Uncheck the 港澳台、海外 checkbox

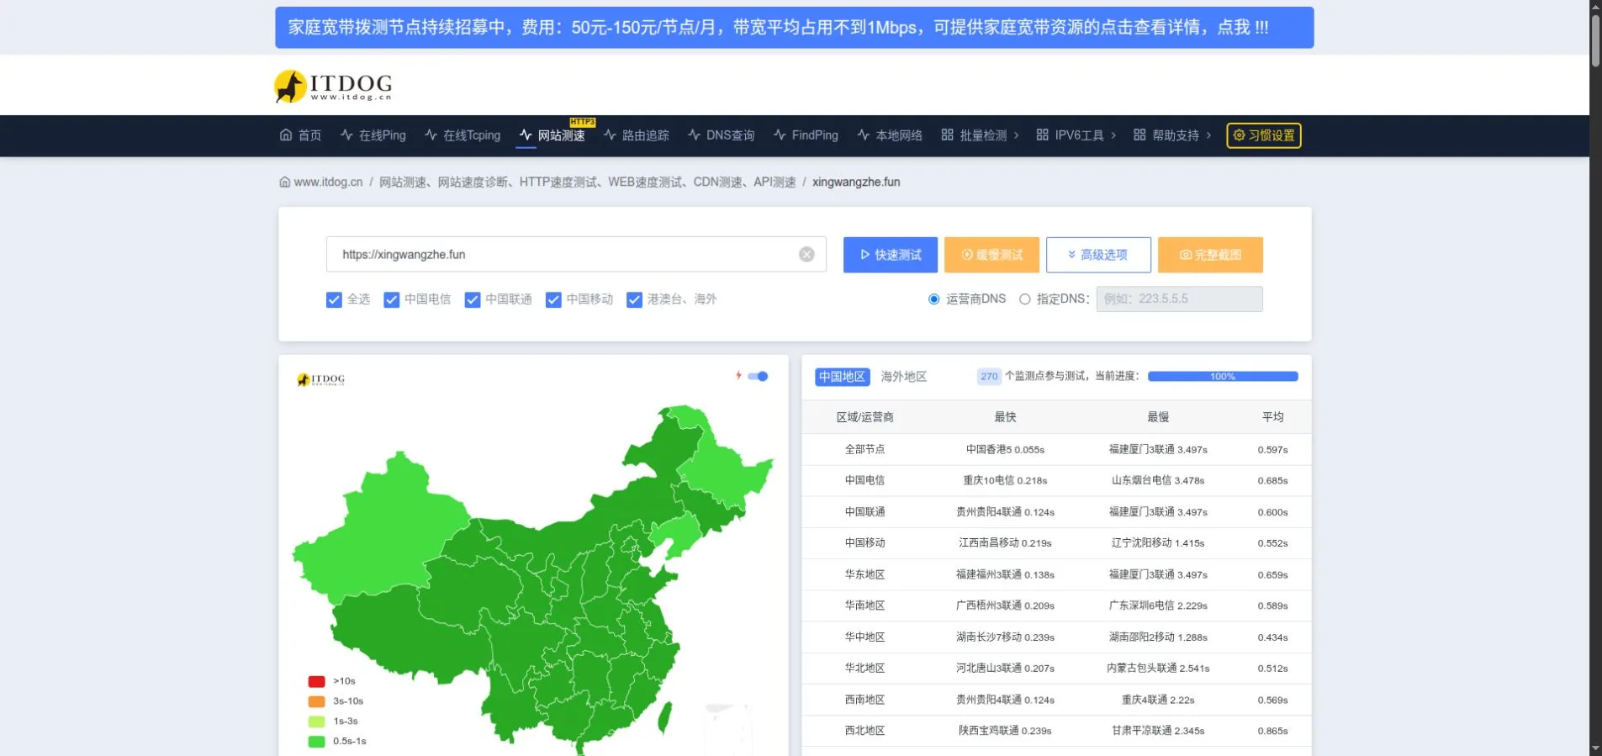[634, 299]
